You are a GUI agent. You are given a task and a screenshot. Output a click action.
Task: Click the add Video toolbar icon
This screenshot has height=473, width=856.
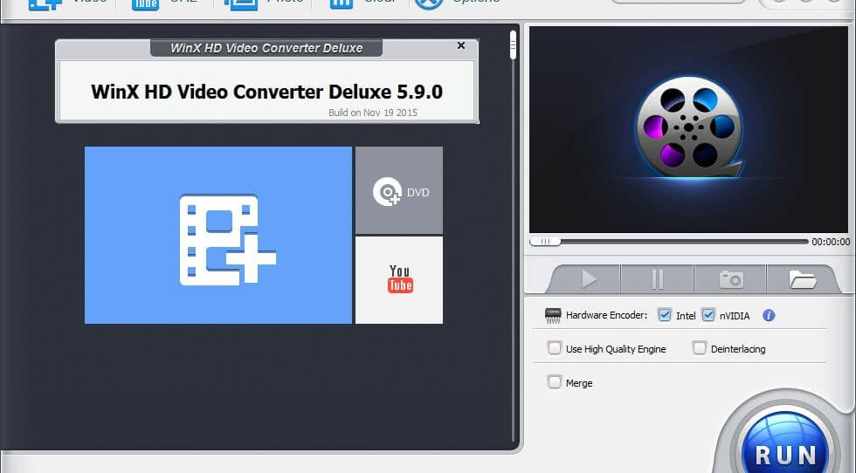tap(45, 3)
